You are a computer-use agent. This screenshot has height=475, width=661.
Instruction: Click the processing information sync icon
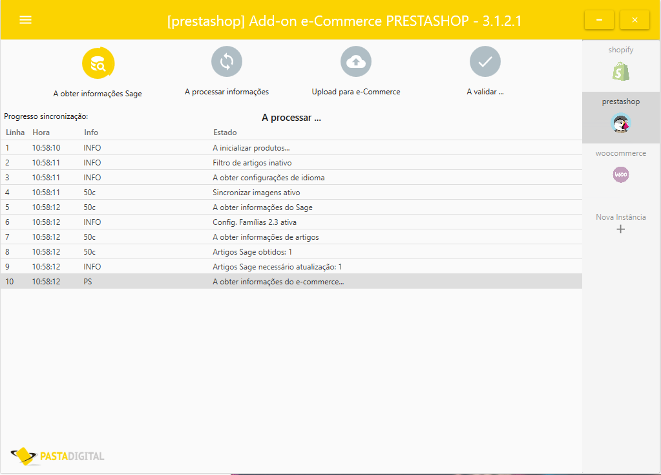tap(227, 61)
